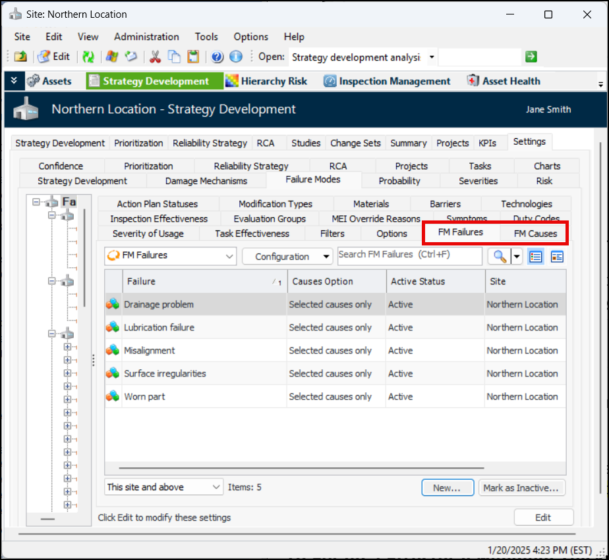This screenshot has height=560, width=609.
Task: Click the New... button
Action: (448, 488)
